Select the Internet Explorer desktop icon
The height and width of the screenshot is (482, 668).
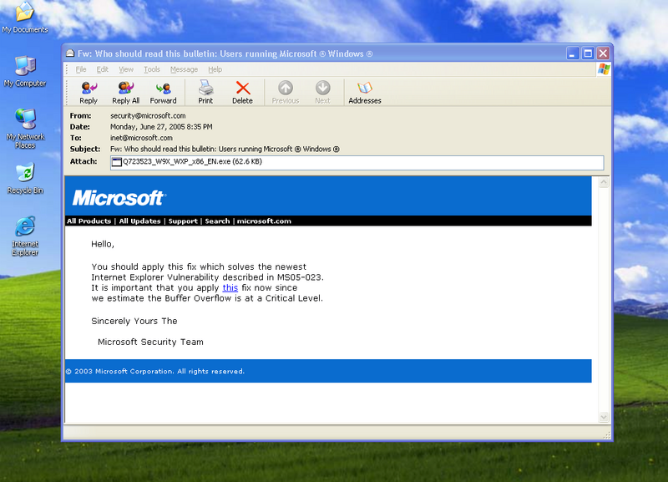[x=25, y=236]
